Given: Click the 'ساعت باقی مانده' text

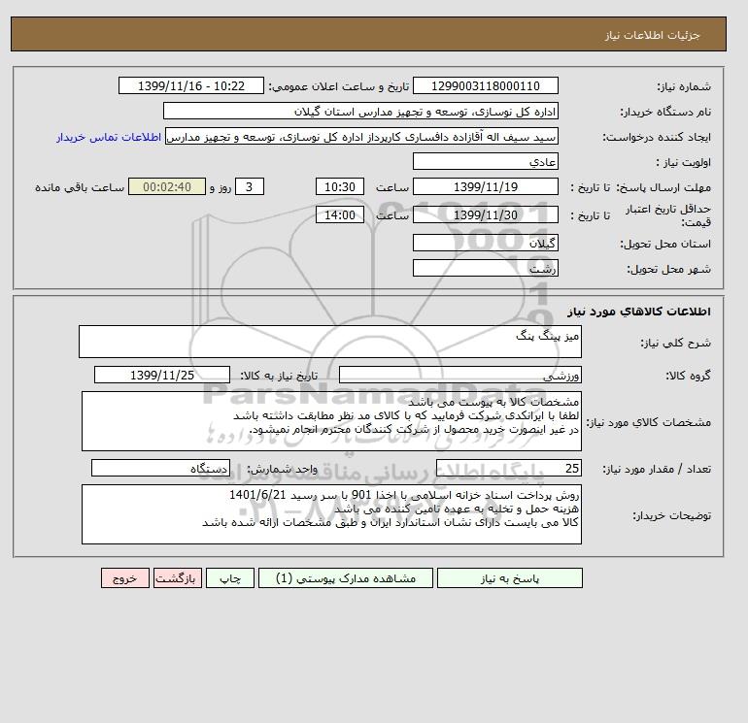Looking at the screenshot, I should (x=80, y=187).
